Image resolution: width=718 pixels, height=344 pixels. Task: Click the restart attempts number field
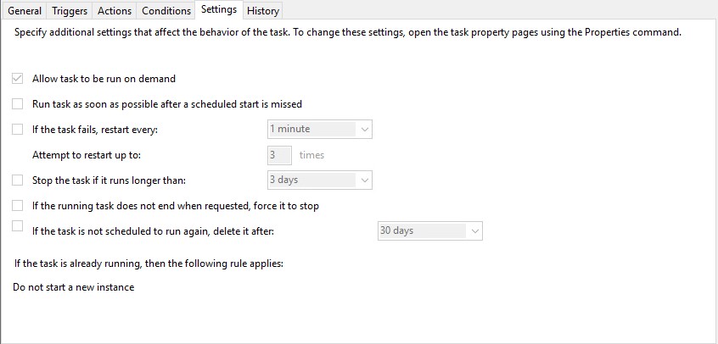[279, 155]
